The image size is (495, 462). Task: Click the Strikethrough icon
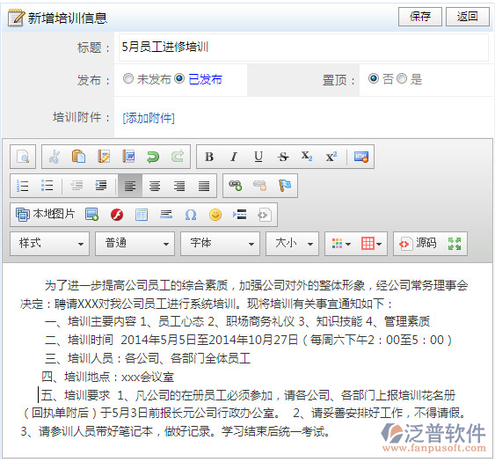283,157
